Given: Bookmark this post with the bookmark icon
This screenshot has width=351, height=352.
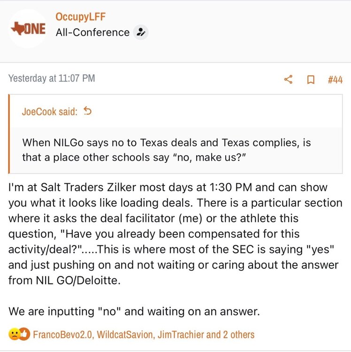Looking at the screenshot, I should pyautogui.click(x=310, y=79).
